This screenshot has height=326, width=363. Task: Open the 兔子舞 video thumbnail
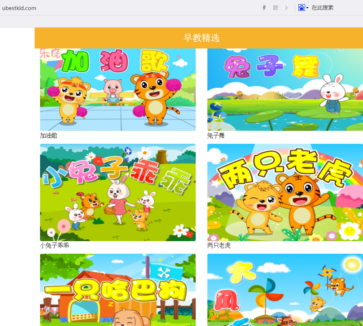tap(285, 89)
